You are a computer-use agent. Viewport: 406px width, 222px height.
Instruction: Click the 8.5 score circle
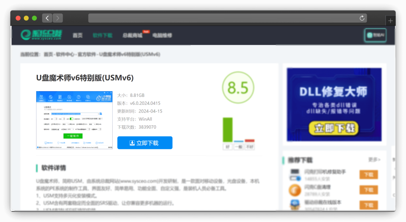point(238,88)
